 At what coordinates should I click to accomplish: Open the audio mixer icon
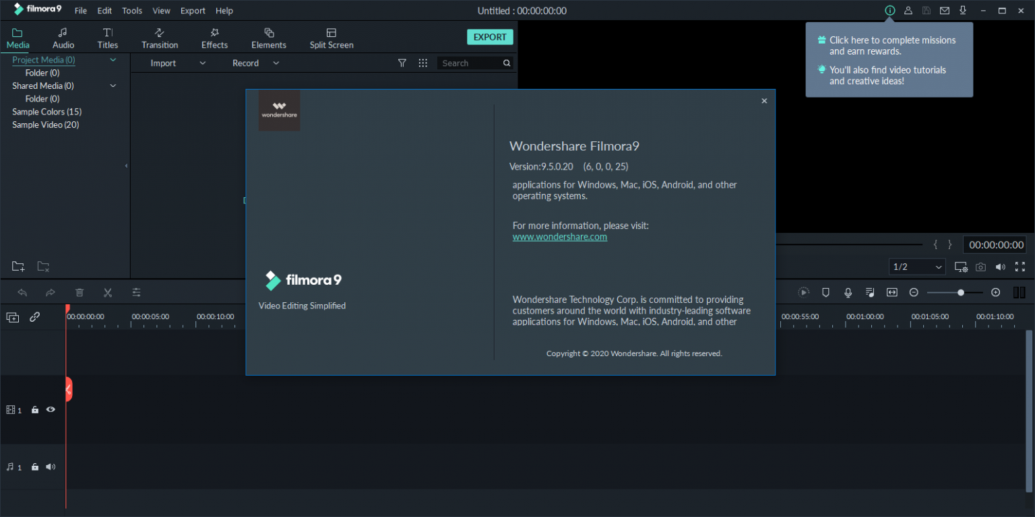870,292
